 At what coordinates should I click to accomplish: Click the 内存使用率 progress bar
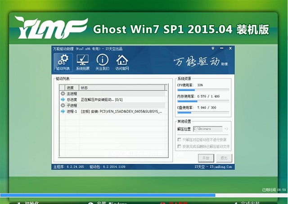coord(203,101)
